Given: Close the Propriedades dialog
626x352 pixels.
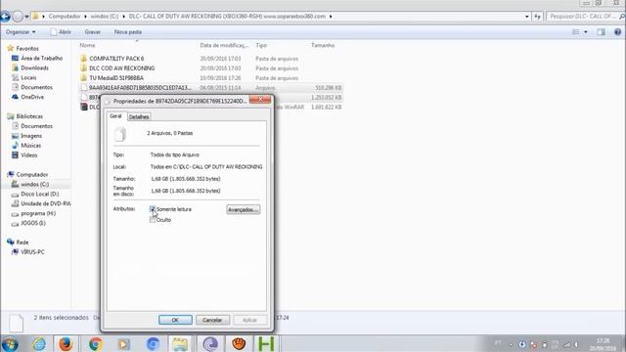Looking at the screenshot, I should pyautogui.click(x=260, y=100).
